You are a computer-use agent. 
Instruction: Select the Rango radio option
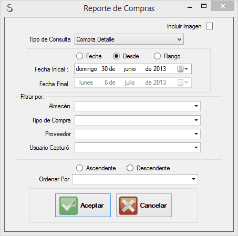157,56
